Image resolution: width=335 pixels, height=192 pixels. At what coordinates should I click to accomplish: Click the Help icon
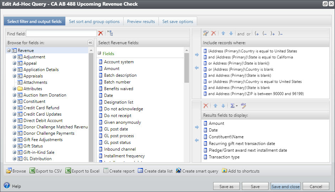[x=7, y=185]
